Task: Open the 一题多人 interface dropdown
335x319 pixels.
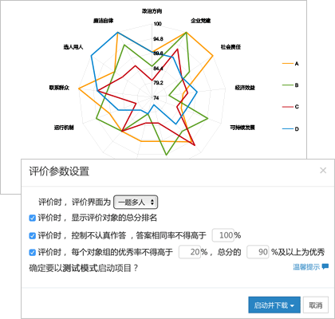Action: (136, 203)
